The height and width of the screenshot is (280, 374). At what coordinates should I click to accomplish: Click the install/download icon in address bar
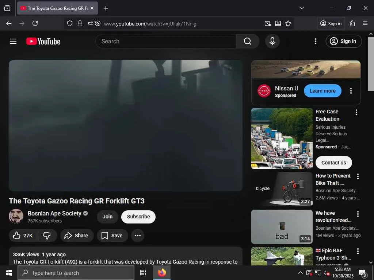point(278,23)
